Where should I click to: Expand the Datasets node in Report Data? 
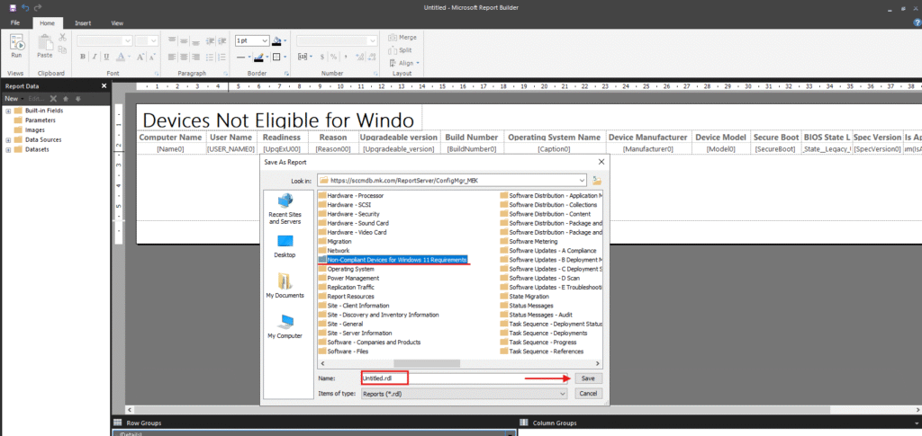click(8, 149)
